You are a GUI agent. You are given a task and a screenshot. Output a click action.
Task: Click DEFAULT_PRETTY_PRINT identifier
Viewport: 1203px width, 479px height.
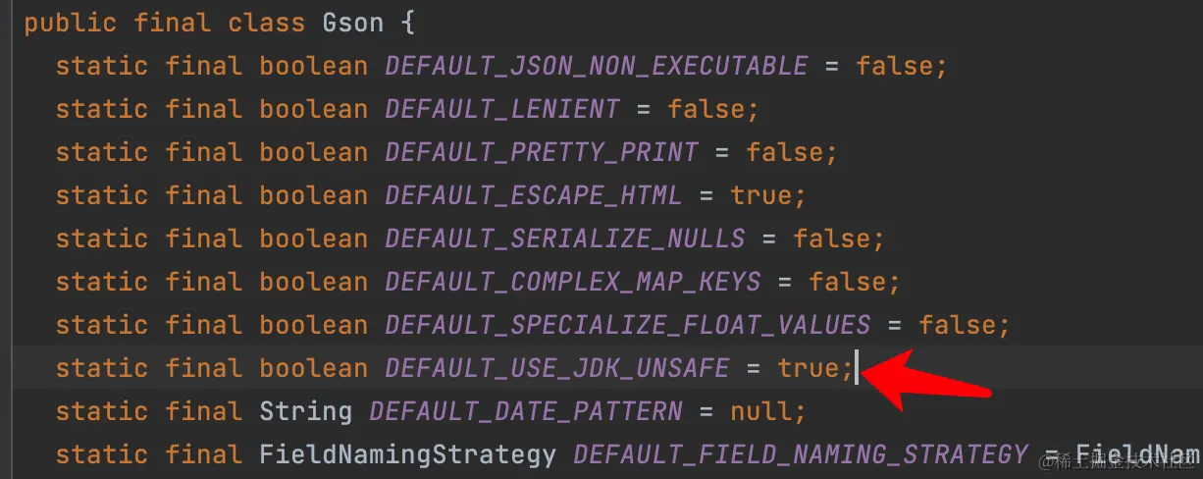point(542,152)
